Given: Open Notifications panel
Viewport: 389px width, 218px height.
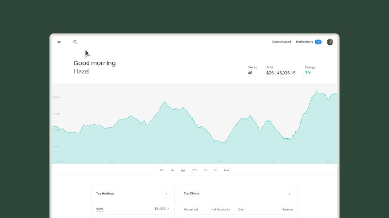Looking at the screenshot, I should pyautogui.click(x=304, y=42).
